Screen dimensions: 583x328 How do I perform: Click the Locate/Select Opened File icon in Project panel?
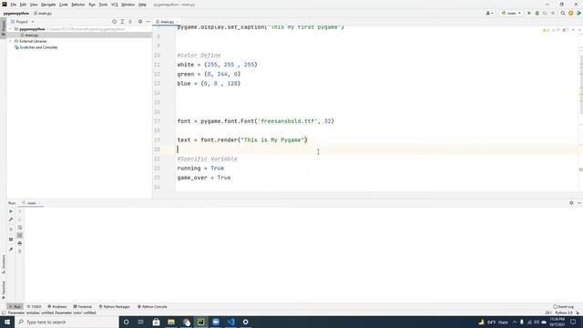[x=115, y=22]
